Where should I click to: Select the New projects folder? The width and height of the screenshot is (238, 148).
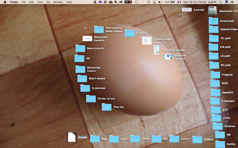pyautogui.click(x=80, y=48)
